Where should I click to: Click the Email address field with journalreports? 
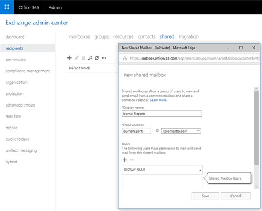[x=137, y=131]
